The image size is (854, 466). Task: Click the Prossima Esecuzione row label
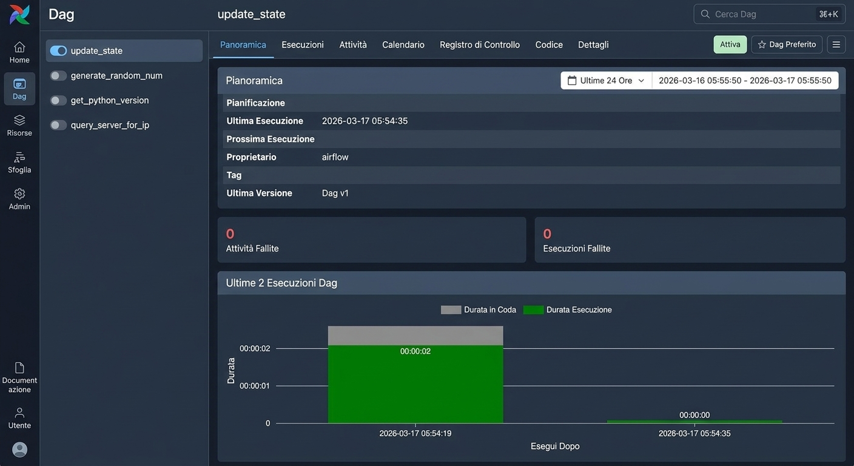tap(271, 139)
